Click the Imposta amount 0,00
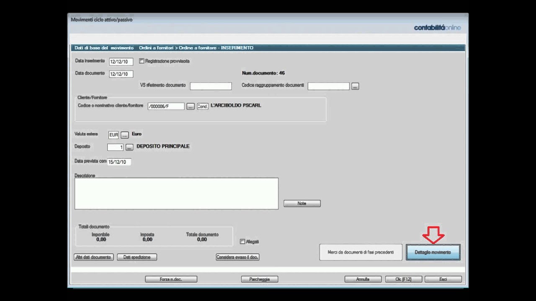 [x=147, y=240]
